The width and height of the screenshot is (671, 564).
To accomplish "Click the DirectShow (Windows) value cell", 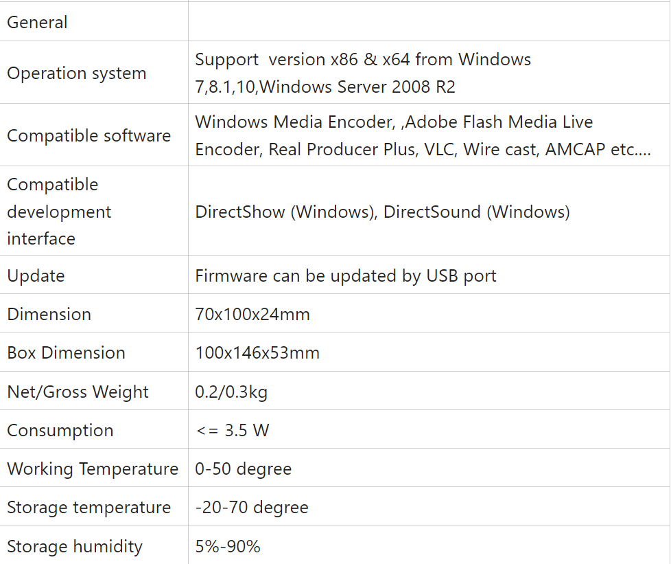I will (382, 212).
